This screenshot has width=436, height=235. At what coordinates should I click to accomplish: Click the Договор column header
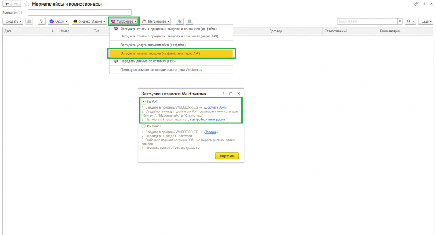coord(295,31)
